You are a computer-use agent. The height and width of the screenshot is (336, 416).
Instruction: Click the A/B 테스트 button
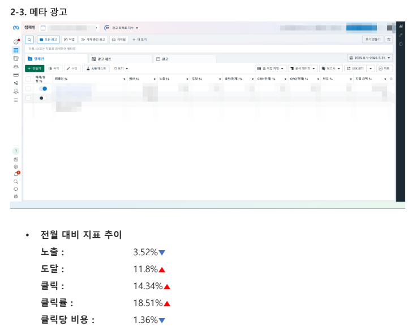(x=96, y=68)
